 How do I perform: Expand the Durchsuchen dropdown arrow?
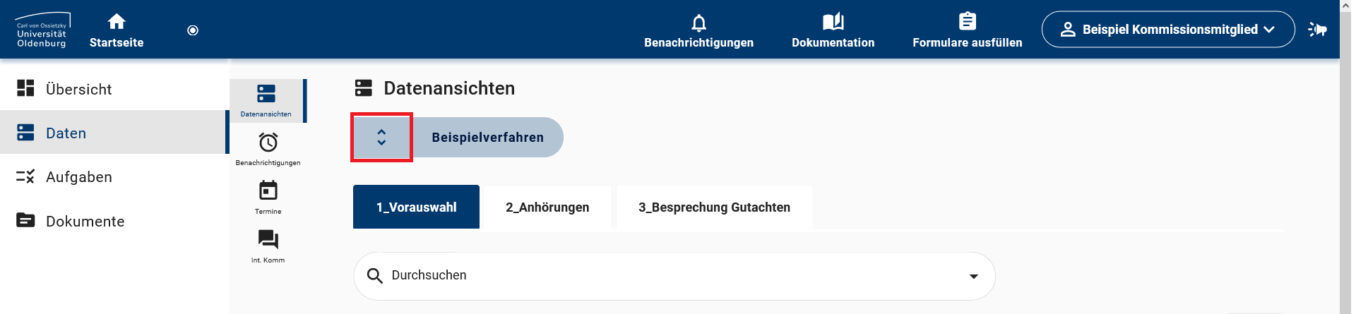pos(973,276)
